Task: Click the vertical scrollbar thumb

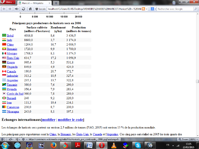Action: 198,81
